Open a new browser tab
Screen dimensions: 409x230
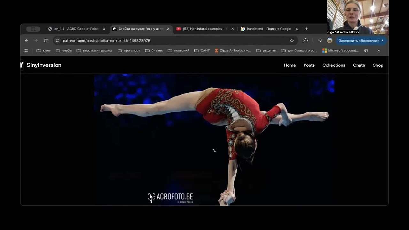(306, 29)
